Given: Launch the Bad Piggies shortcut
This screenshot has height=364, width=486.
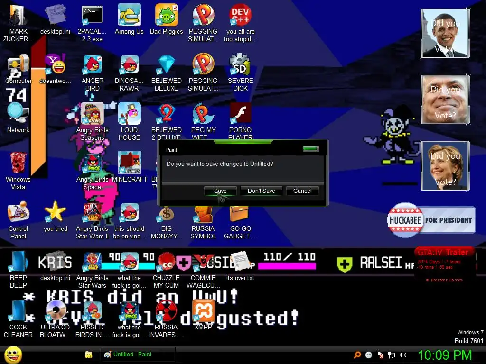Looking at the screenshot, I should click(167, 19).
